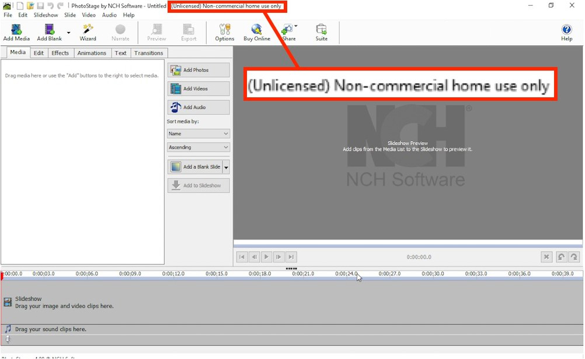Click the panel splitter grip above the timeline
The width and height of the screenshot is (585, 359).
tap(291, 268)
